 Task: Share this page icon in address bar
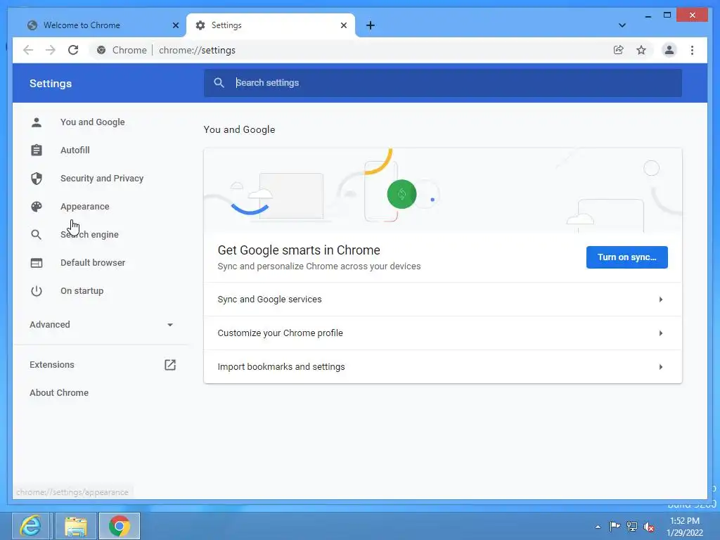(x=619, y=50)
